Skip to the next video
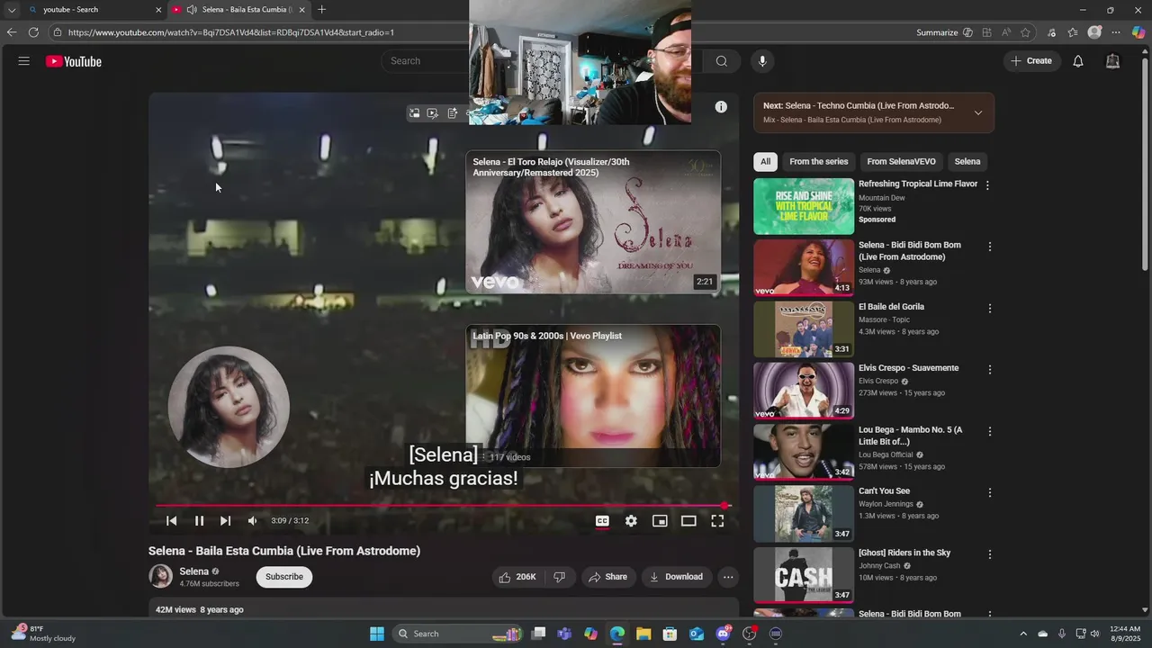Screen dimensions: 1152x648 pyautogui.click(x=225, y=520)
